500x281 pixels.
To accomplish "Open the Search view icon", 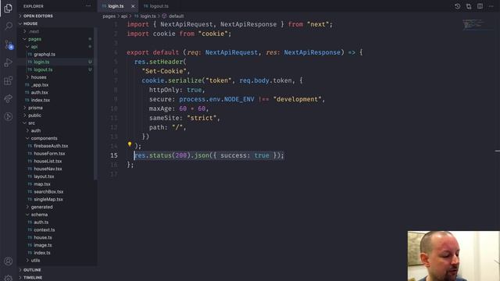I will click(x=9, y=26).
